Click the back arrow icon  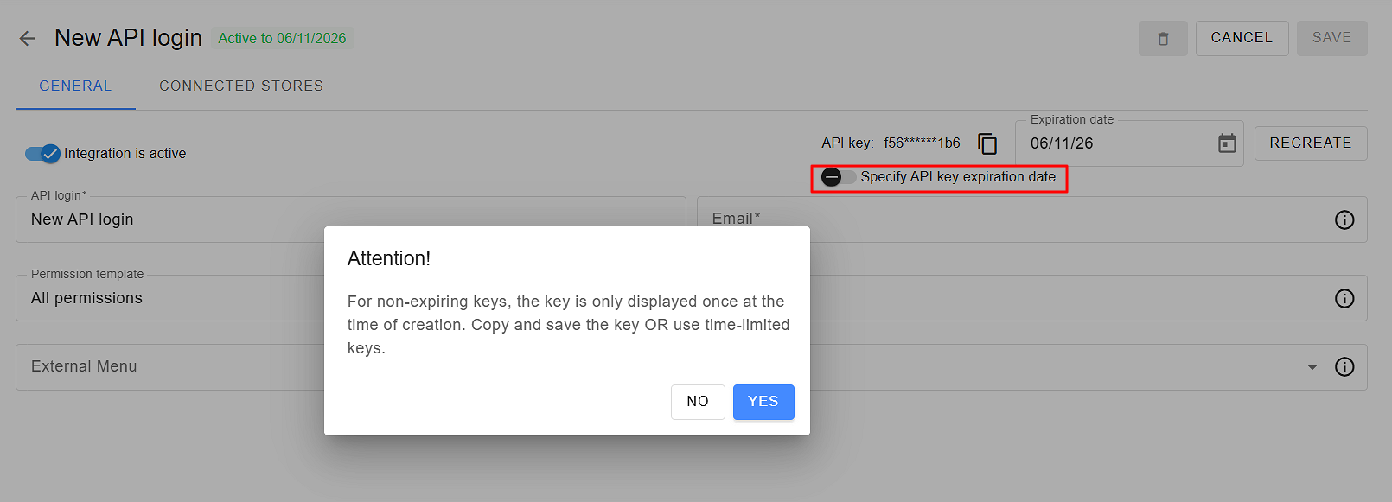click(28, 38)
